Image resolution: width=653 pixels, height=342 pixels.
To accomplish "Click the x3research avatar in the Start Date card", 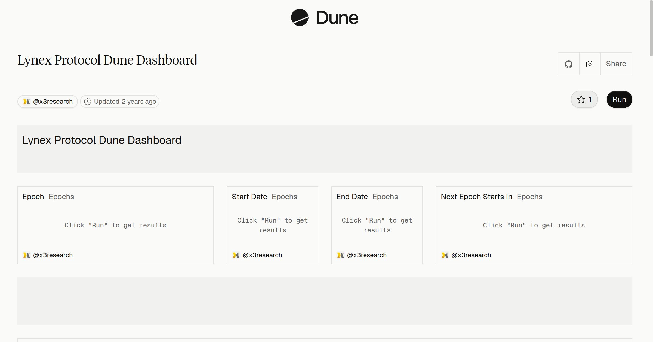I will pos(236,255).
